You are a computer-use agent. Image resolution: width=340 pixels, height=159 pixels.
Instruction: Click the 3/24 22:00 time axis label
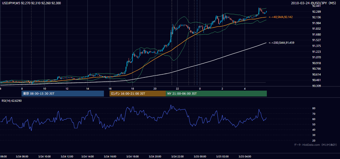click(177, 157)
